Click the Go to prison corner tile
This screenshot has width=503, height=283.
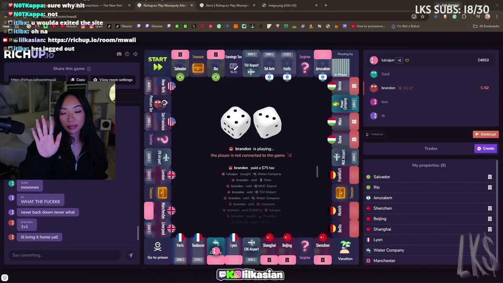(158, 251)
